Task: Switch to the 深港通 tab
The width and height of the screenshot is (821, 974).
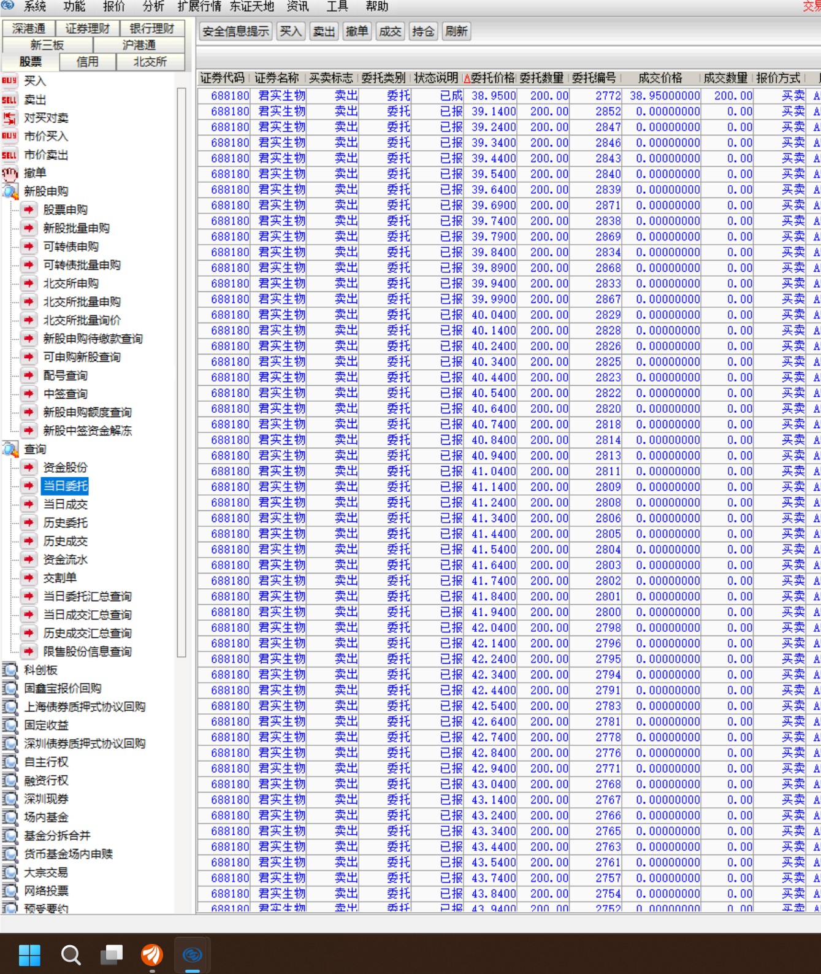Action: tap(29, 28)
